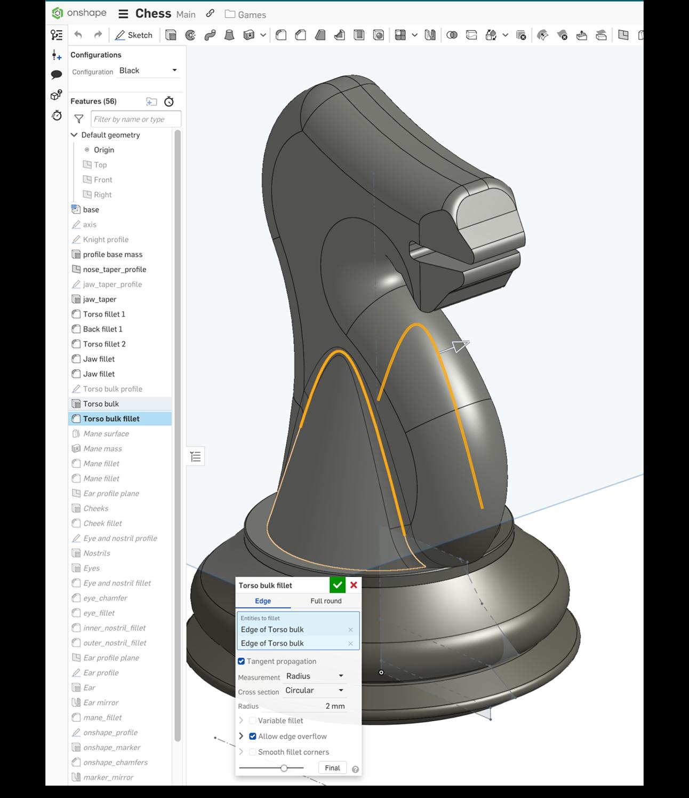Image resolution: width=689 pixels, height=798 pixels.
Task: Select the Extrude tool in toolbar
Action: pyautogui.click(x=171, y=35)
